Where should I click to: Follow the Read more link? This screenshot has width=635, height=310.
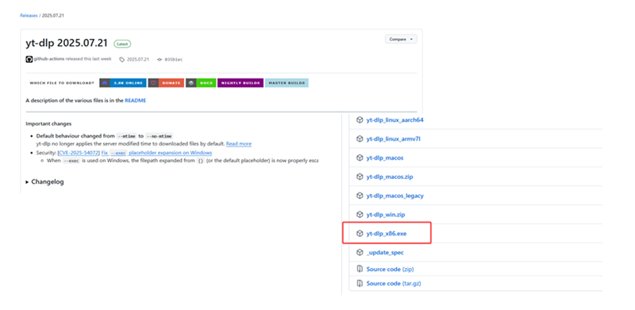tap(239, 144)
